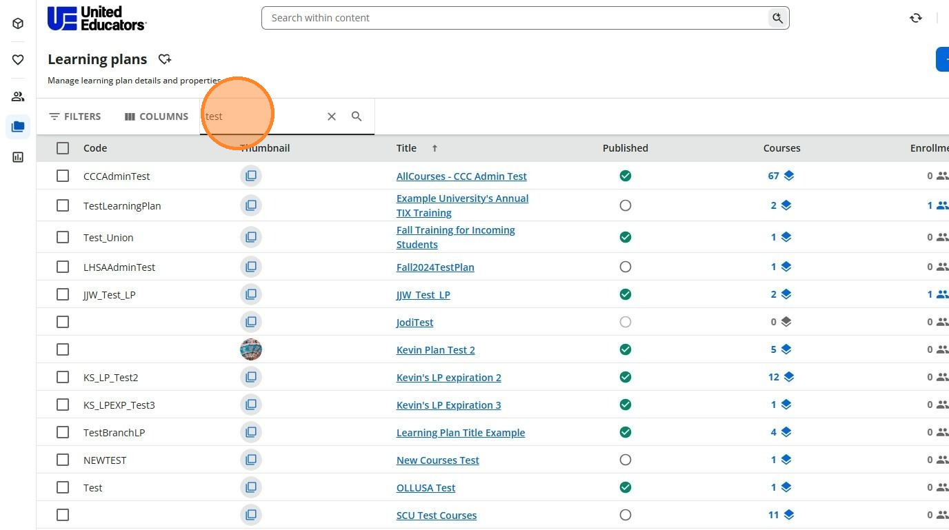Click the enrollments icon in the JJW_Test_LP row
Viewport: 949px width, 530px height.
[x=942, y=294]
